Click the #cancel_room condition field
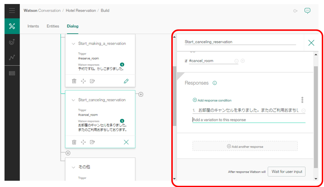Screen dimensions: 324x187 click(214, 61)
